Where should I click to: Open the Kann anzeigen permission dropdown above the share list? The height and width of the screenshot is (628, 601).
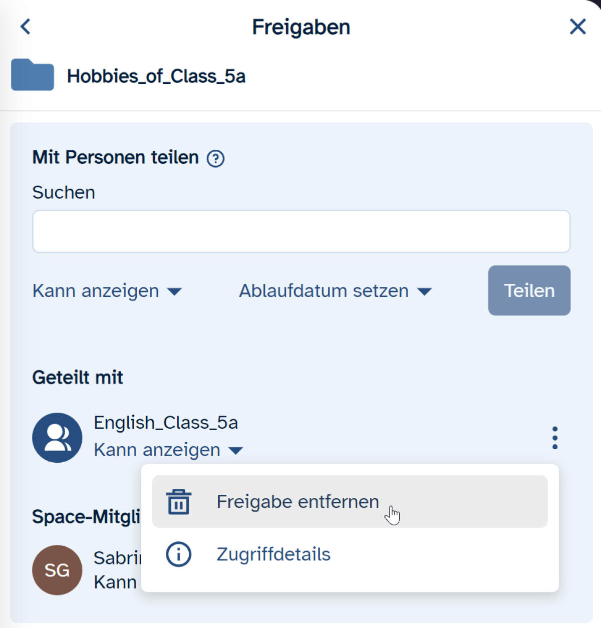[107, 291]
